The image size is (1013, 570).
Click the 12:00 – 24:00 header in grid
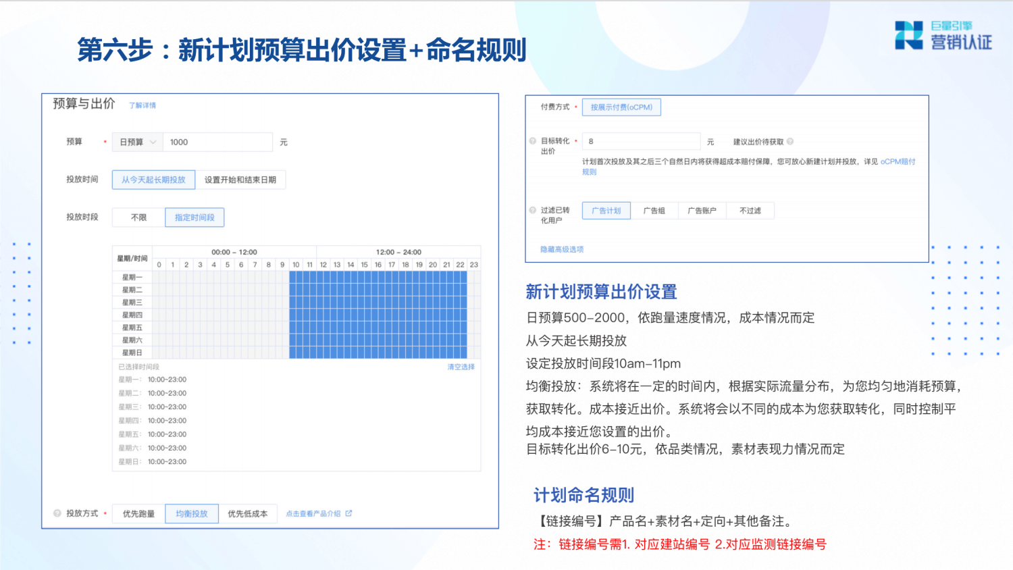[x=398, y=252]
